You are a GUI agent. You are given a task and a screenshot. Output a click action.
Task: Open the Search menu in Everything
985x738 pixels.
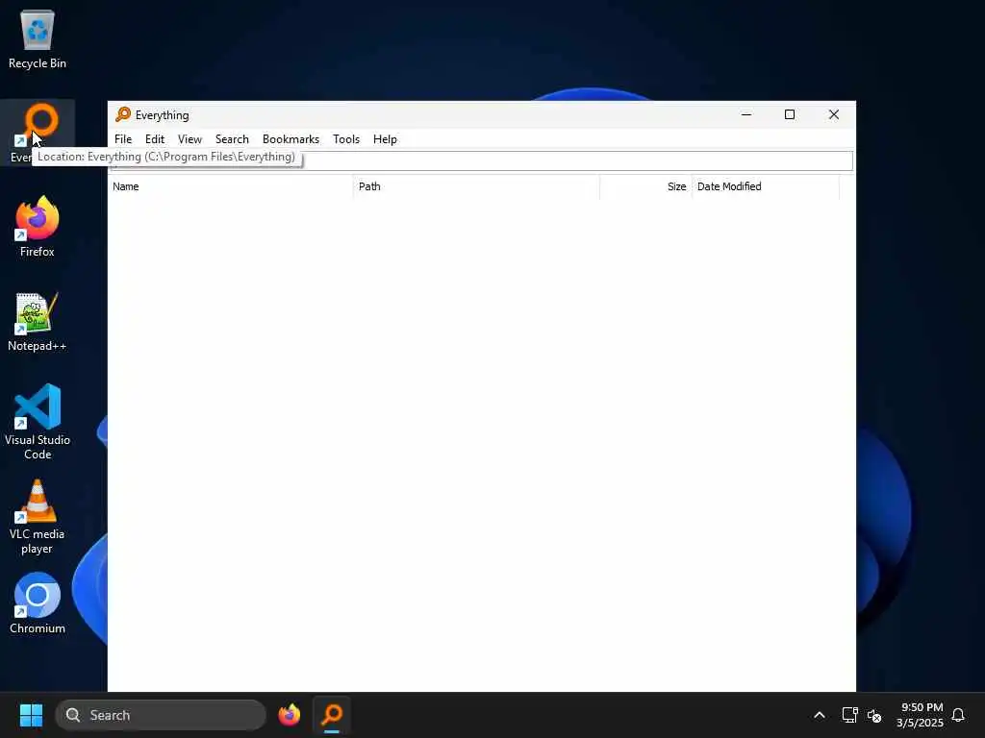click(232, 139)
